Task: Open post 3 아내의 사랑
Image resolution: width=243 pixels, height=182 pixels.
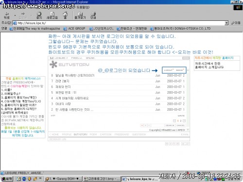Action: coord(63,104)
